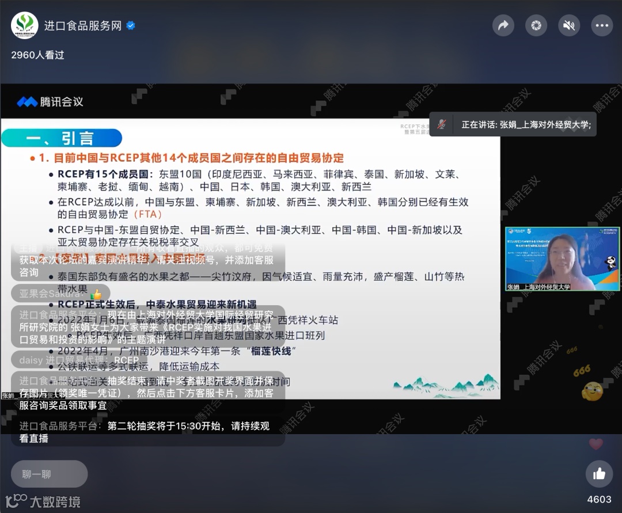Click the muted microphone icon by speaker name

point(442,124)
